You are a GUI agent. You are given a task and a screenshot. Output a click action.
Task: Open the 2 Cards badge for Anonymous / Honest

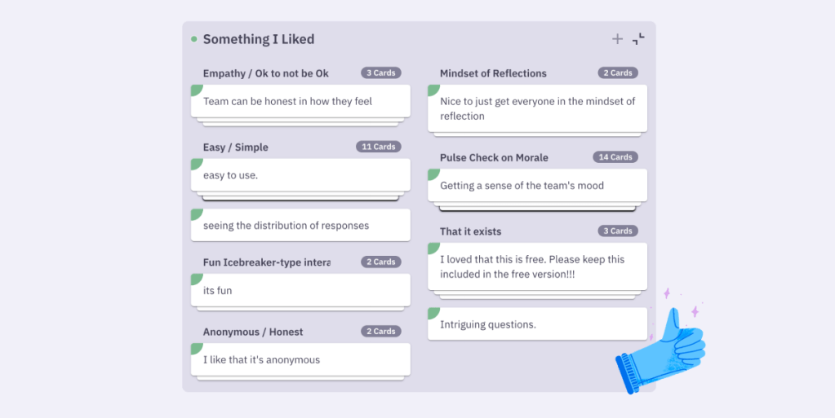[380, 332]
